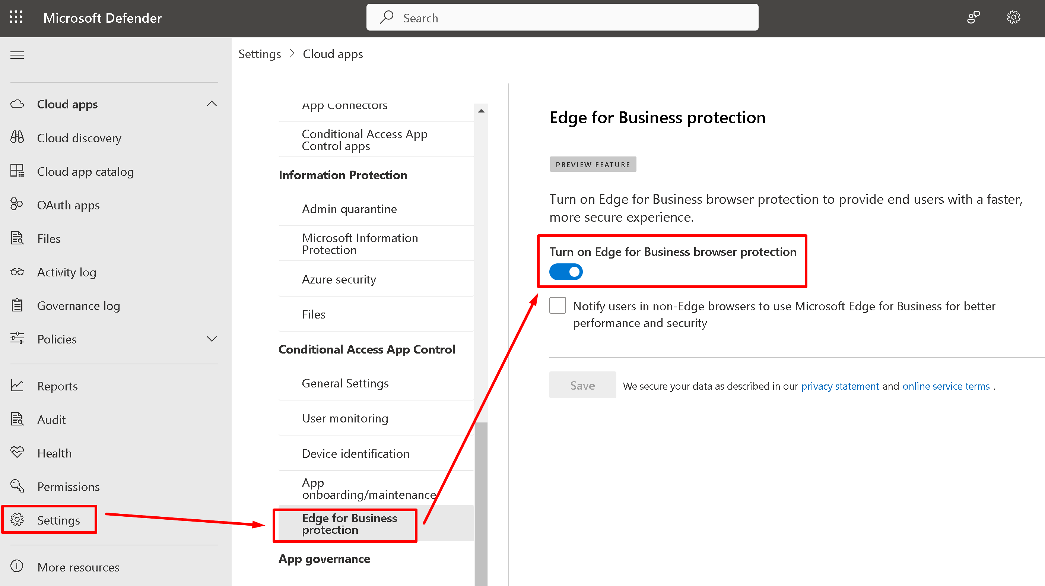The height and width of the screenshot is (586, 1045).
Task: Open the settings gear in top bar
Action: click(x=1013, y=18)
